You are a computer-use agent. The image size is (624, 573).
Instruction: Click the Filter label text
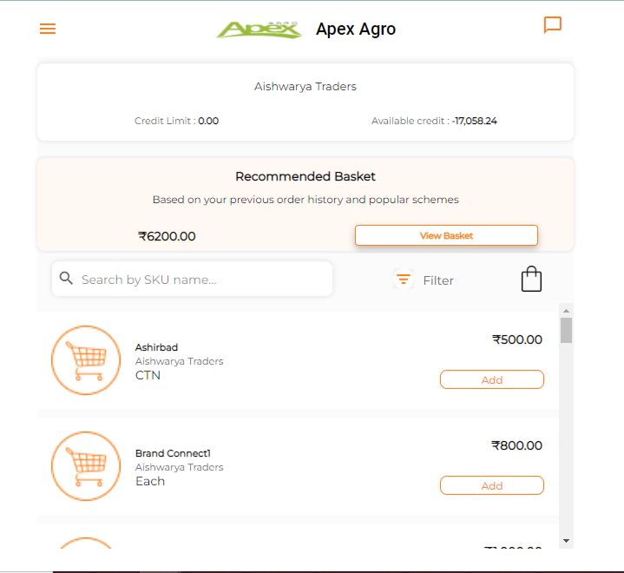[x=438, y=280]
